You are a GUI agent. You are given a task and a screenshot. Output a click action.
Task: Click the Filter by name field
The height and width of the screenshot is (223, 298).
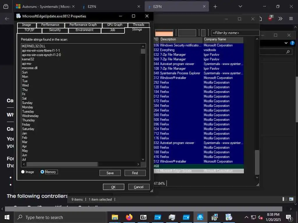click(x=235, y=33)
